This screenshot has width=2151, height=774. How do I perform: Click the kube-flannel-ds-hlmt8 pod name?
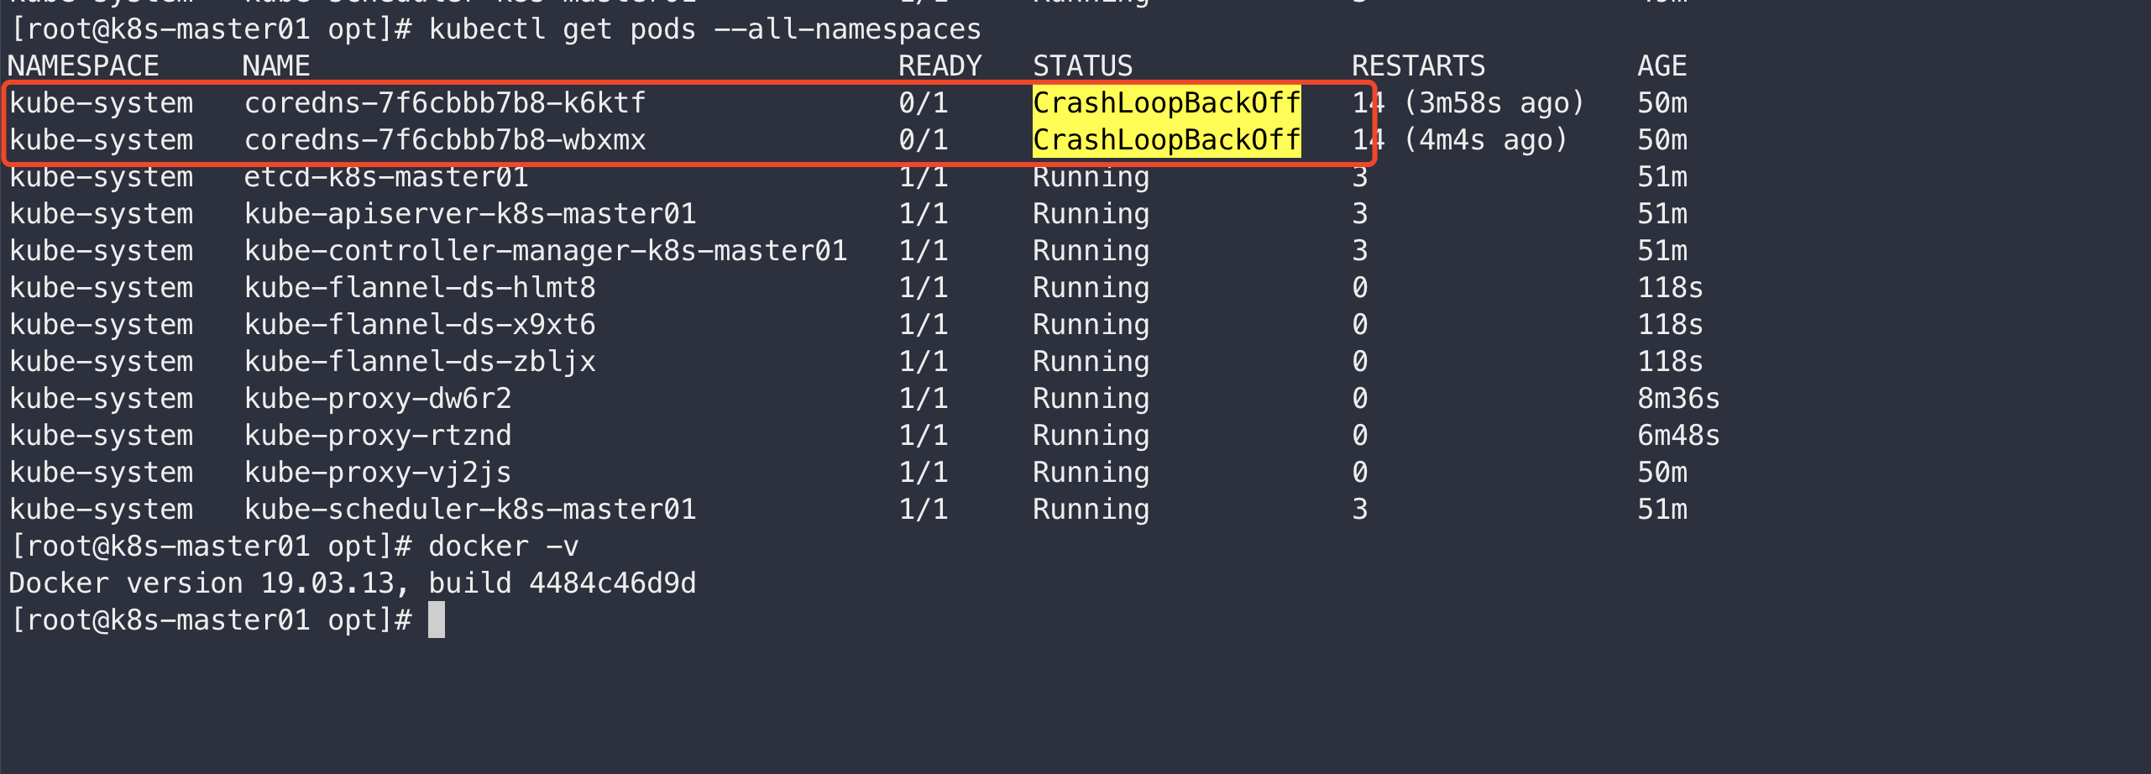point(419,288)
